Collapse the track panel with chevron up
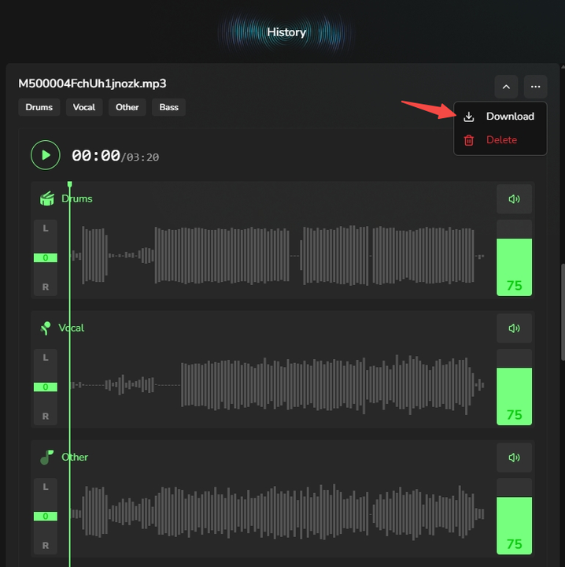This screenshot has height=567, width=565. point(506,87)
